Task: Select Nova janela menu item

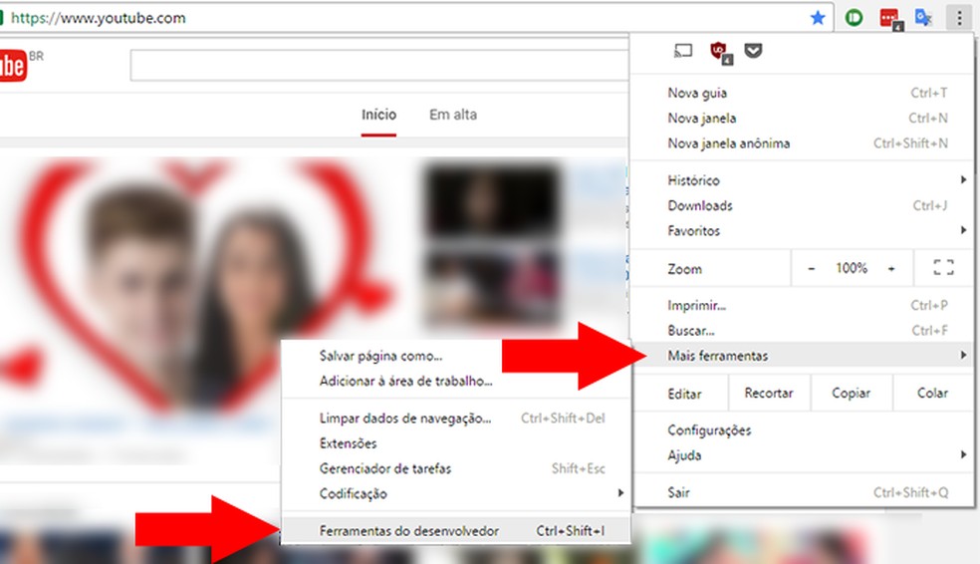Action: (803, 119)
